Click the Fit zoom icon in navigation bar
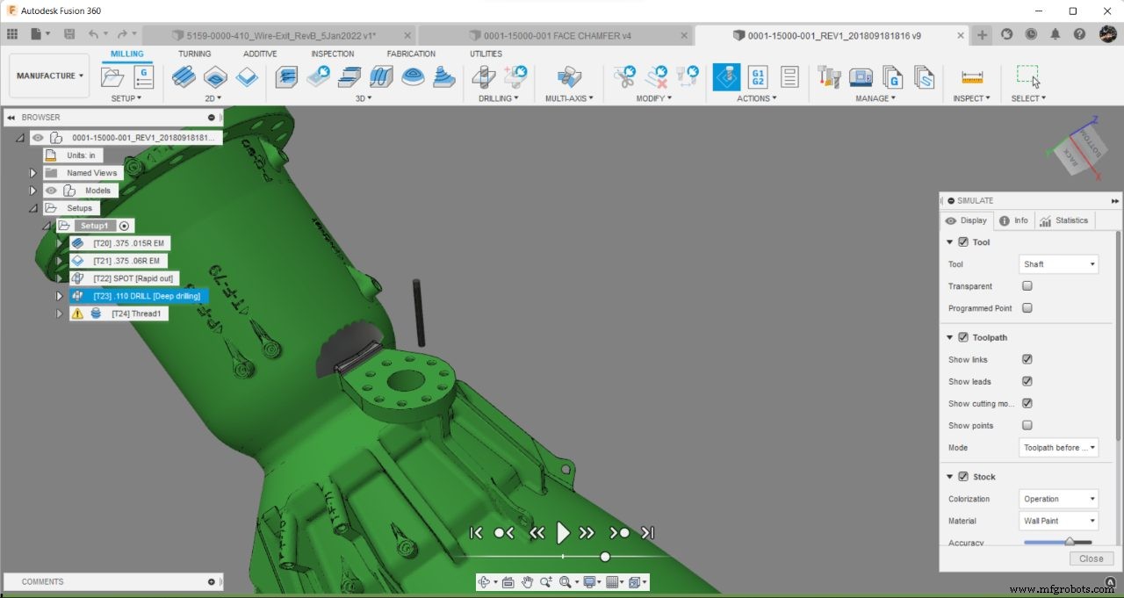The height and width of the screenshot is (598, 1124). click(x=566, y=581)
